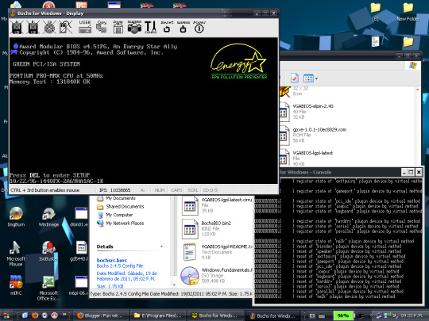Click the Suspend button in Bochs toolbar
This screenshot has width=429, height=321.
pyautogui.click(x=183, y=27)
